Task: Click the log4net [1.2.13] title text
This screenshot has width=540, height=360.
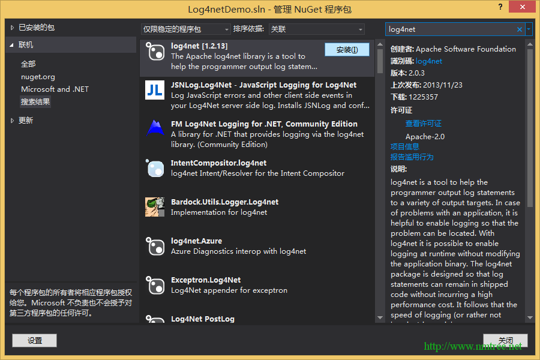Action: pos(199,46)
